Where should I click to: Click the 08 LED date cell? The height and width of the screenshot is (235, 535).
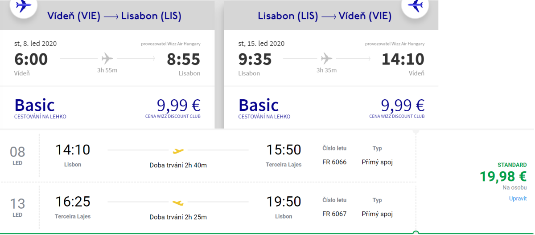(x=18, y=155)
